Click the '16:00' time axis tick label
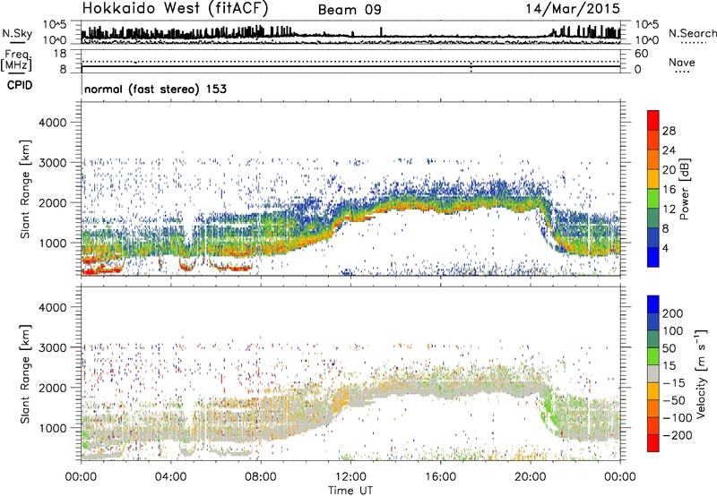 (440, 477)
